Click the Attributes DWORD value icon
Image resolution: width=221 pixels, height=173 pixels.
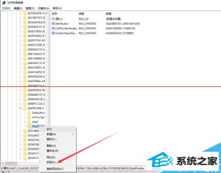pyautogui.click(x=53, y=24)
